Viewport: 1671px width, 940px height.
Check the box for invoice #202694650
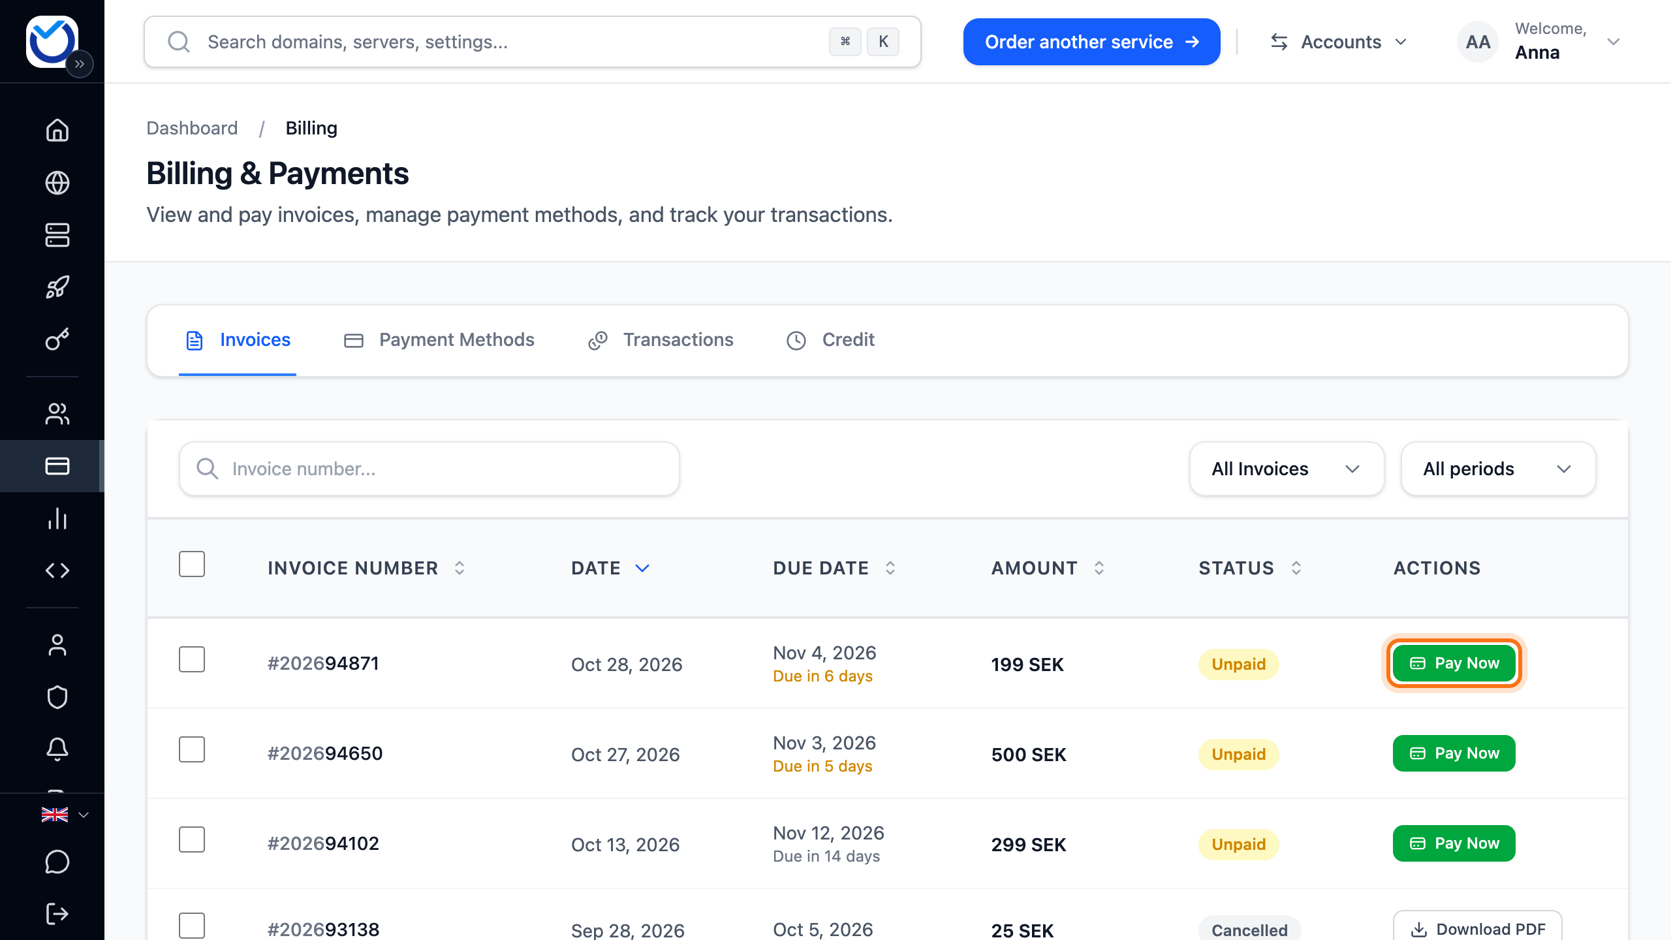tap(192, 749)
